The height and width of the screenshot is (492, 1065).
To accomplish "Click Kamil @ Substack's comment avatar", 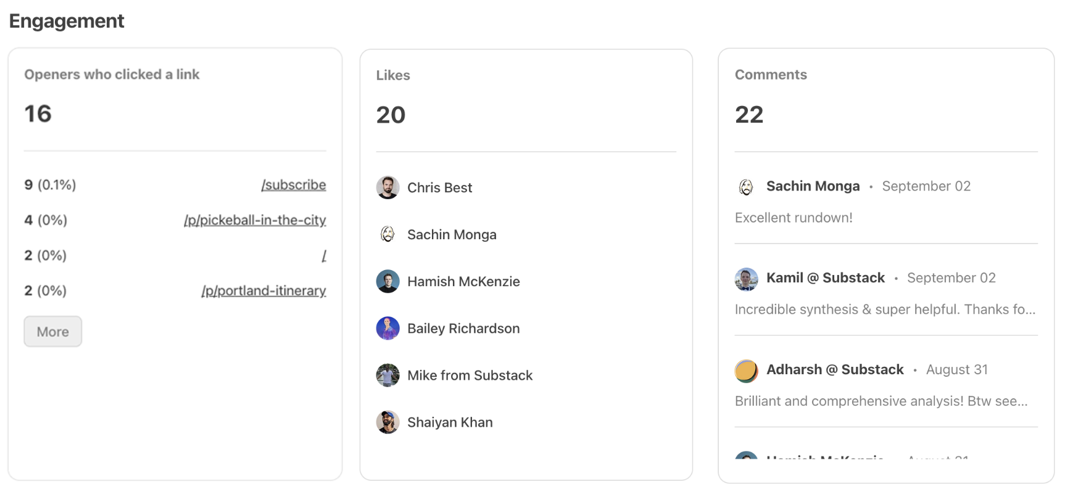I will [x=746, y=279].
